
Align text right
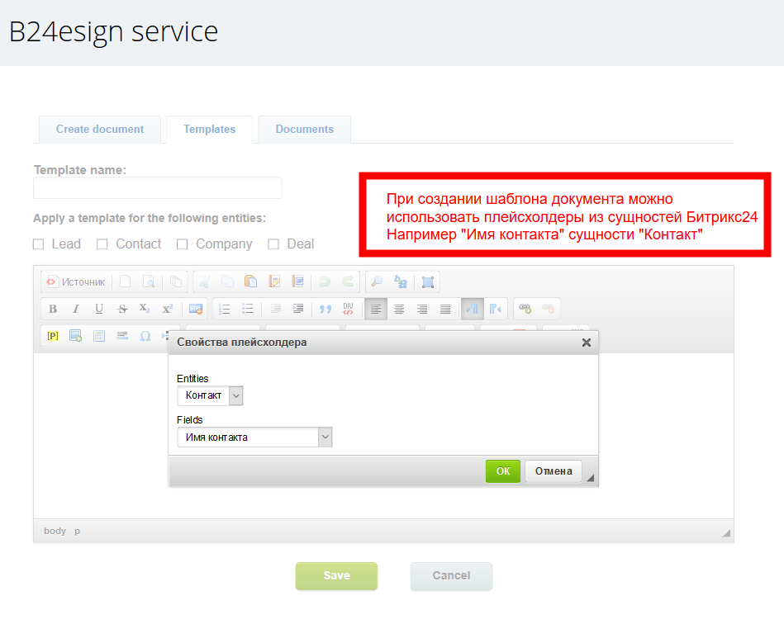click(x=422, y=309)
